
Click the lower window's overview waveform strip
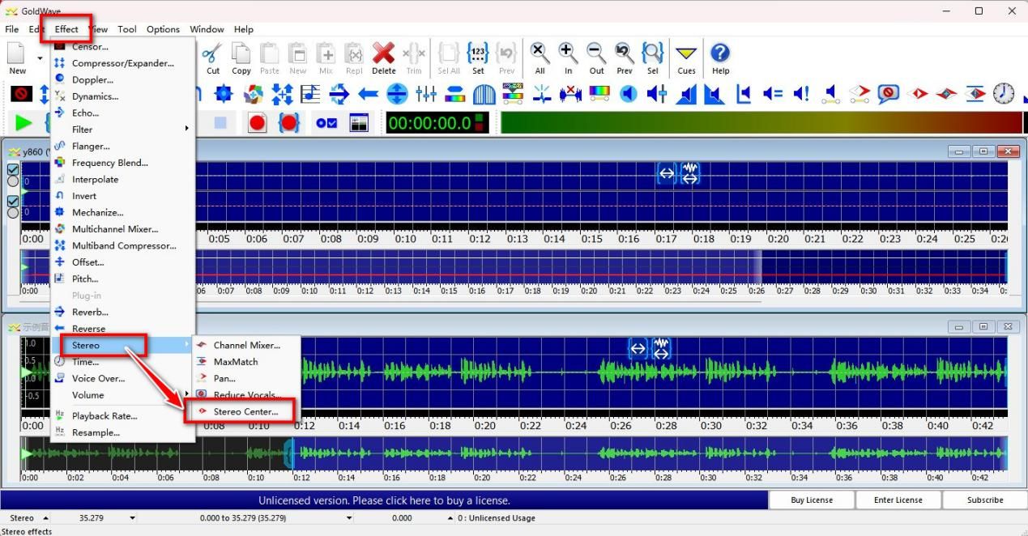tap(514, 454)
